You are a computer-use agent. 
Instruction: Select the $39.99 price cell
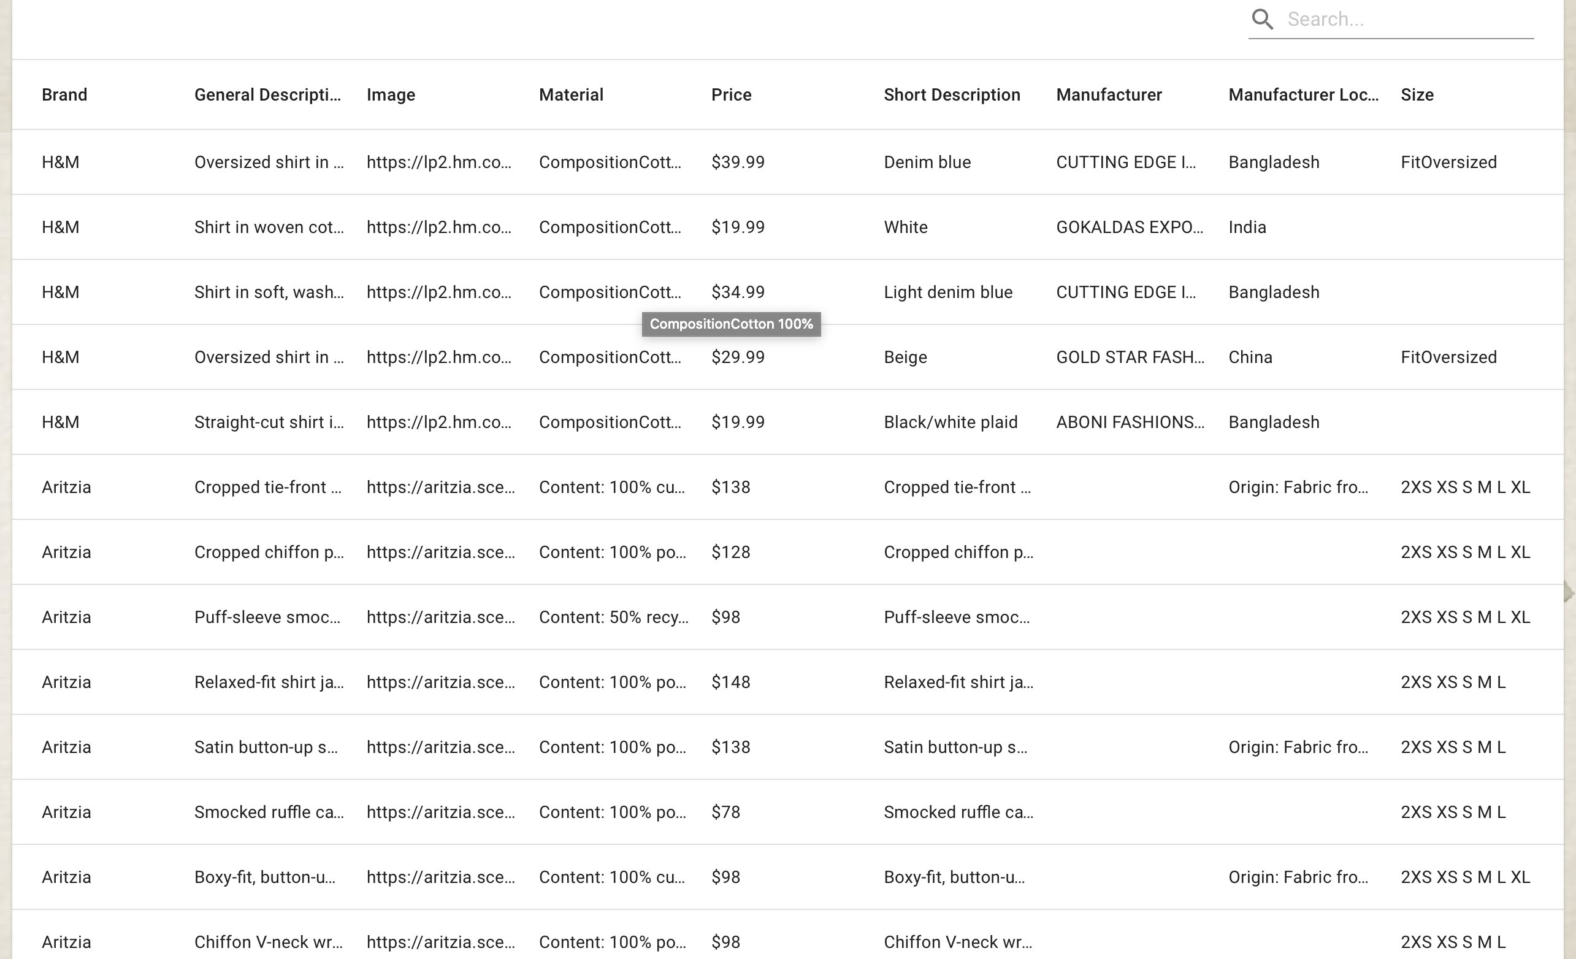(x=738, y=162)
